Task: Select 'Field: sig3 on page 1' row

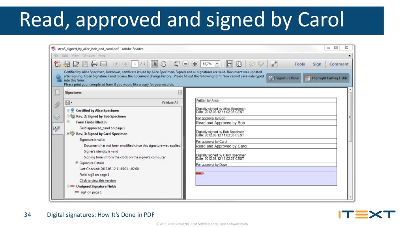Action: (94, 175)
